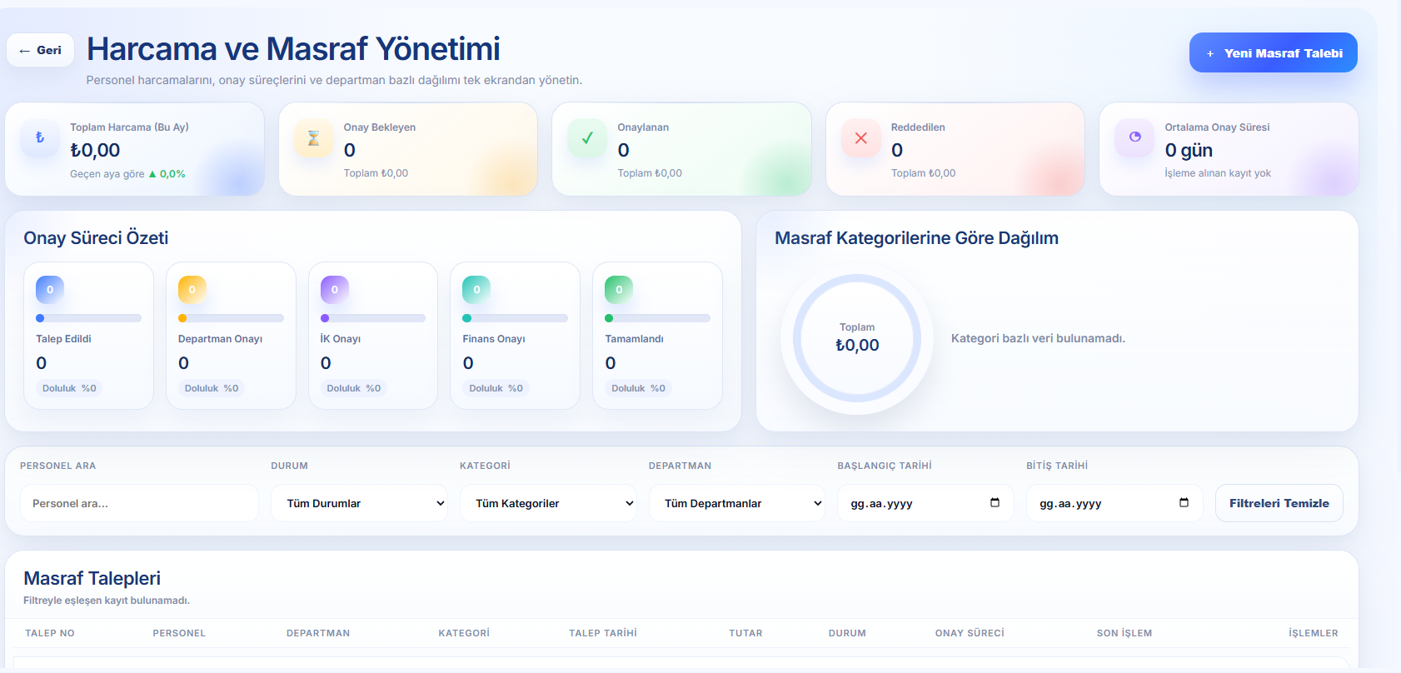
Task: Create a new request with Yeni Masraf Talebi
Action: [1274, 52]
